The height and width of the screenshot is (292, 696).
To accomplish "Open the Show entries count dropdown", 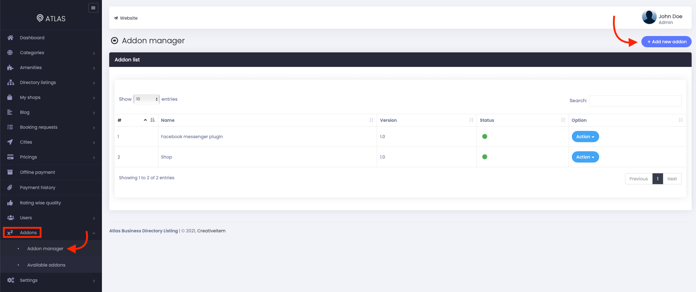I will [x=146, y=99].
